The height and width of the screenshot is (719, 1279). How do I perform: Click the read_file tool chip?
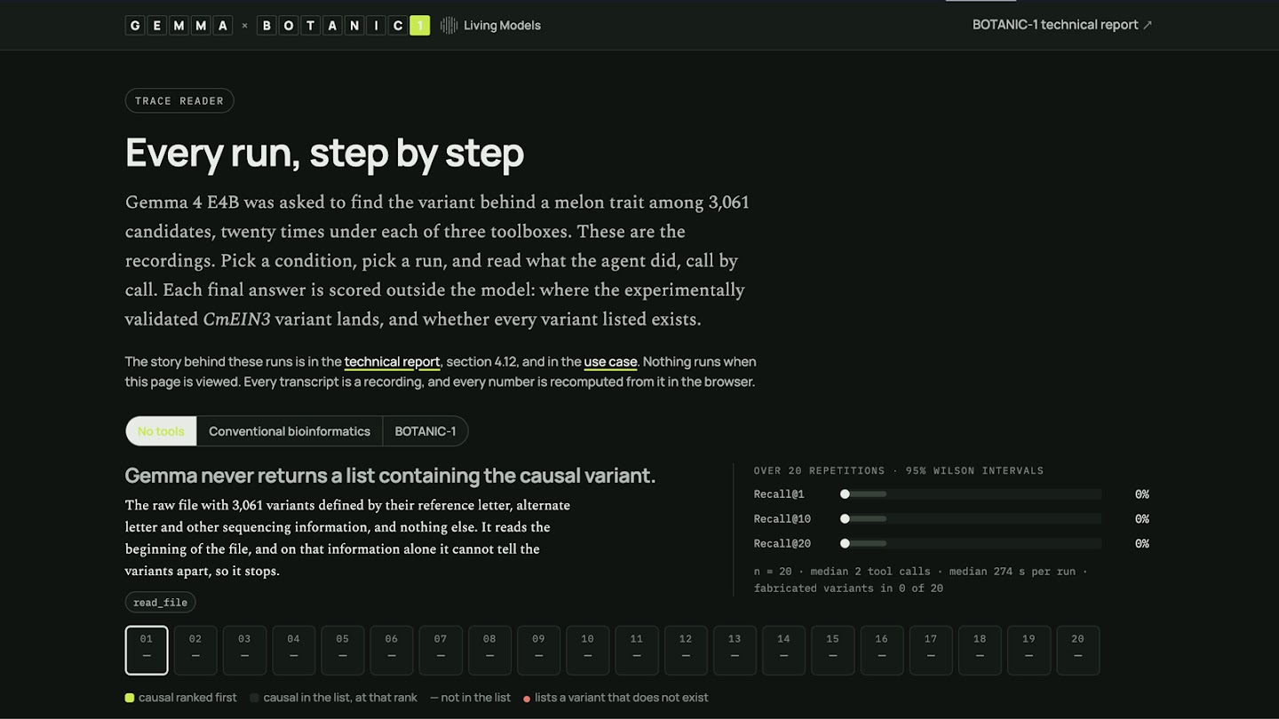160,603
